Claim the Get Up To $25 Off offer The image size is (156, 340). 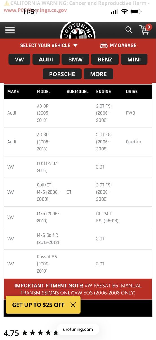point(38,305)
